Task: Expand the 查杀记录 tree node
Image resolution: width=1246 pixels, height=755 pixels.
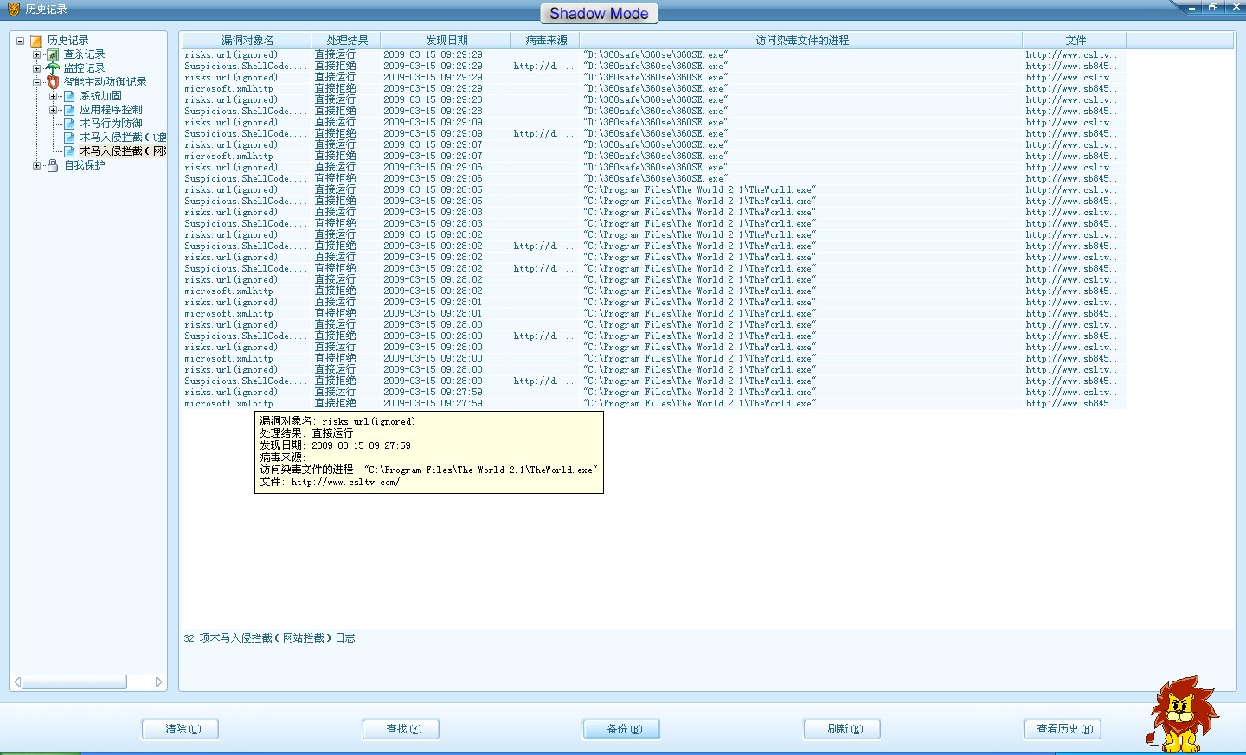Action: (x=37, y=54)
